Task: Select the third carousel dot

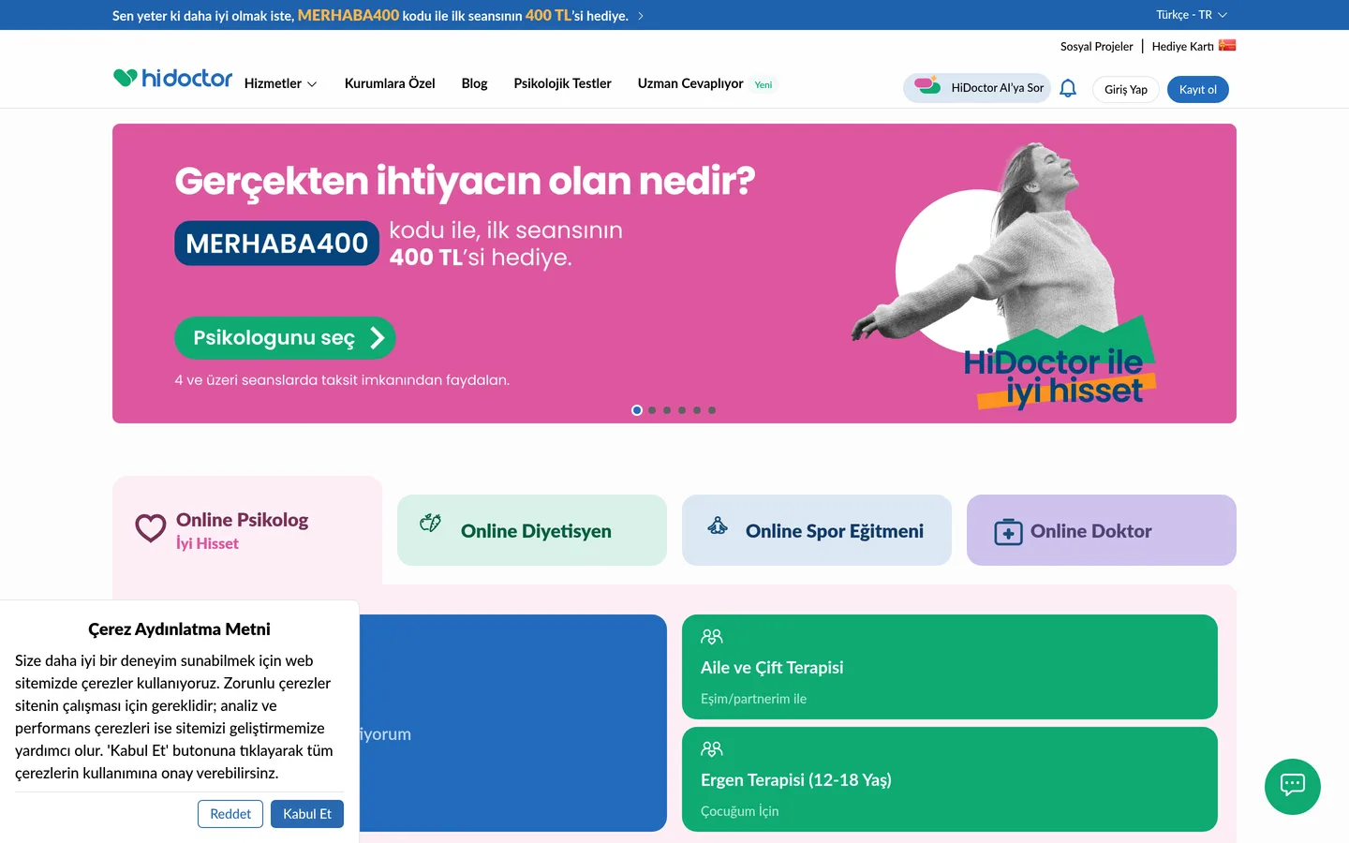Action: [667, 410]
